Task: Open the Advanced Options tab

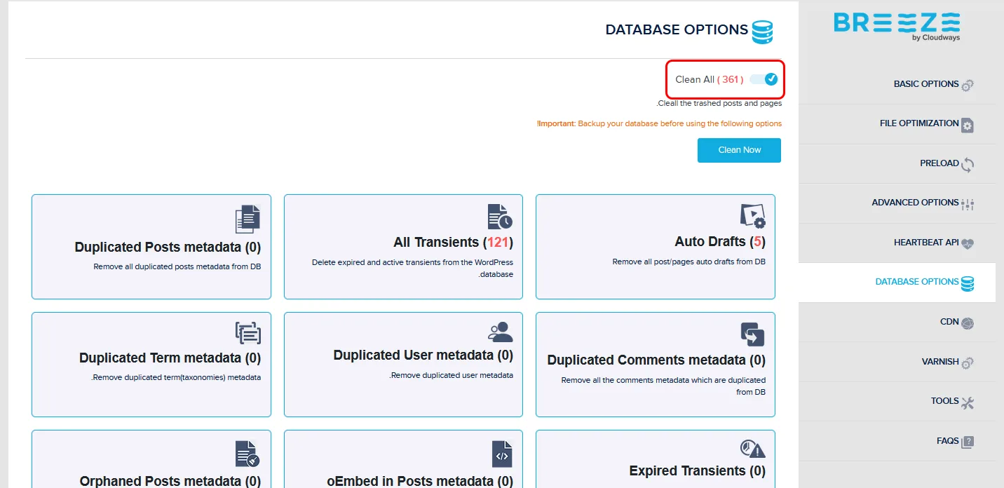Action: coord(897,203)
